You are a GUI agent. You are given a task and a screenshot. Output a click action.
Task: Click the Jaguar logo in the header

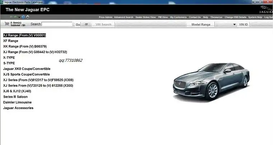tap(267, 10)
